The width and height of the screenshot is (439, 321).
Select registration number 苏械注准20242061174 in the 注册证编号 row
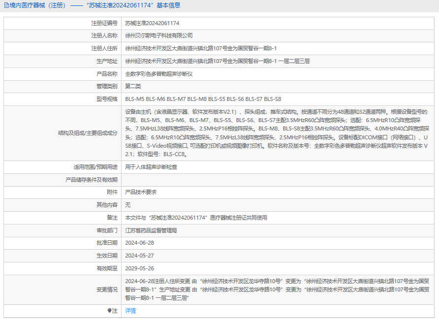152,23
